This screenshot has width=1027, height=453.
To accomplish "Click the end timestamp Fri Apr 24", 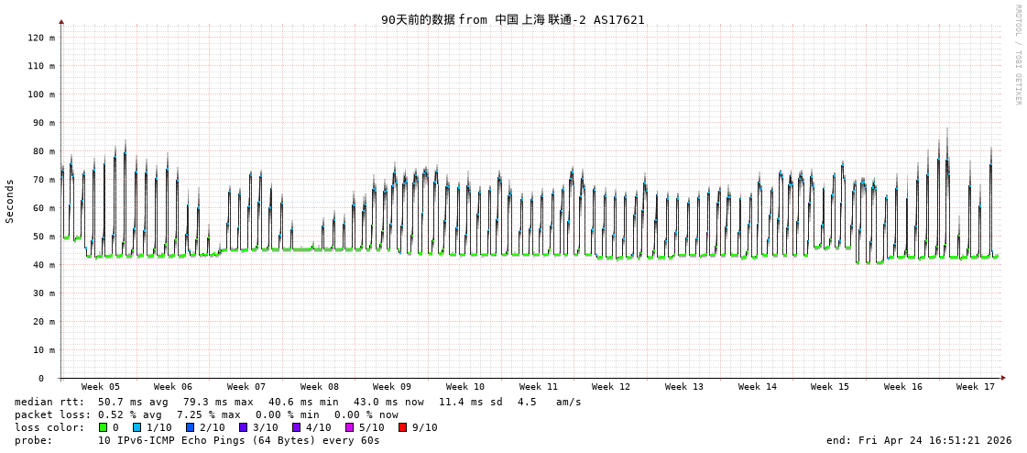I will coord(919,440).
